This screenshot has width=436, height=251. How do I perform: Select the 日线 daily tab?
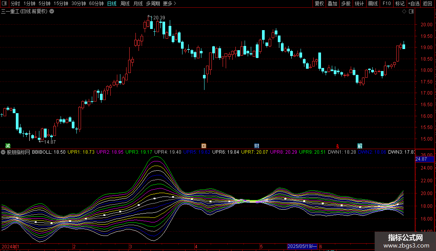pyautogui.click(x=112, y=3)
